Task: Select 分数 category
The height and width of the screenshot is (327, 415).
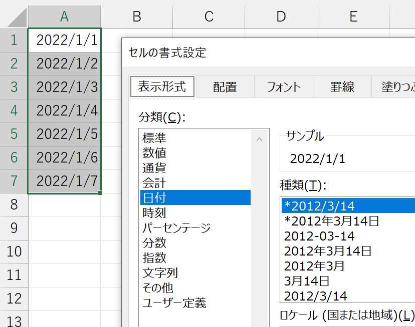Action: 195,242
